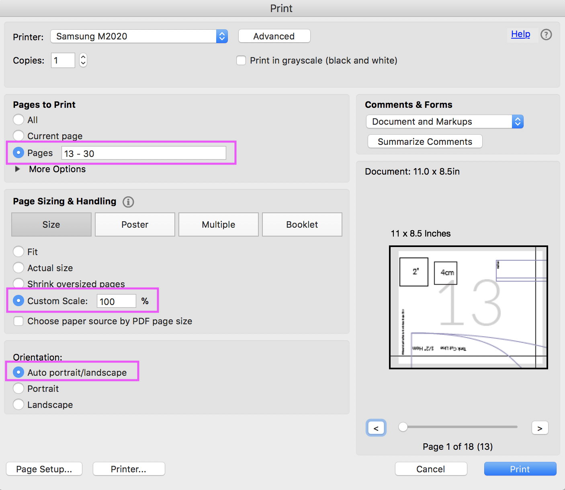Click the Advanced button
565x490 pixels.
[274, 36]
